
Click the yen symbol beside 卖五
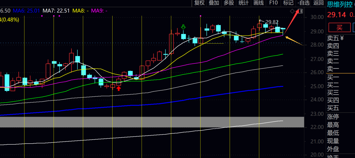[342, 38]
